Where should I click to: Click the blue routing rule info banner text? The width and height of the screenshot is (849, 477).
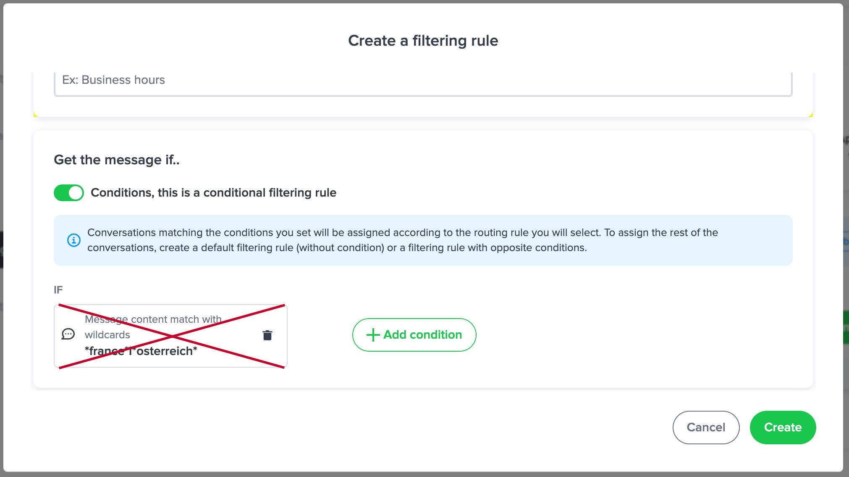tap(402, 240)
